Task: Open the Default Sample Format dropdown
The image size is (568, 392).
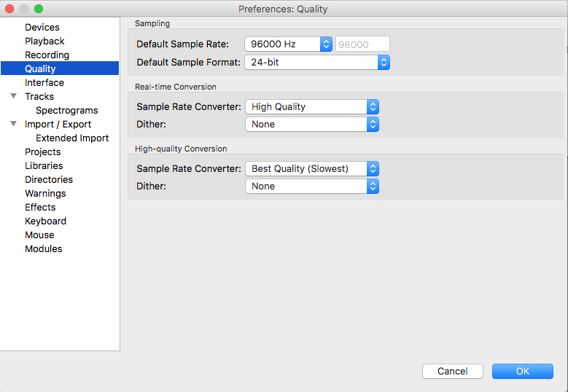Action: (x=317, y=62)
